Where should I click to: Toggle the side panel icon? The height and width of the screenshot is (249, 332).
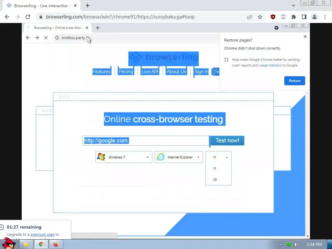[x=304, y=17]
